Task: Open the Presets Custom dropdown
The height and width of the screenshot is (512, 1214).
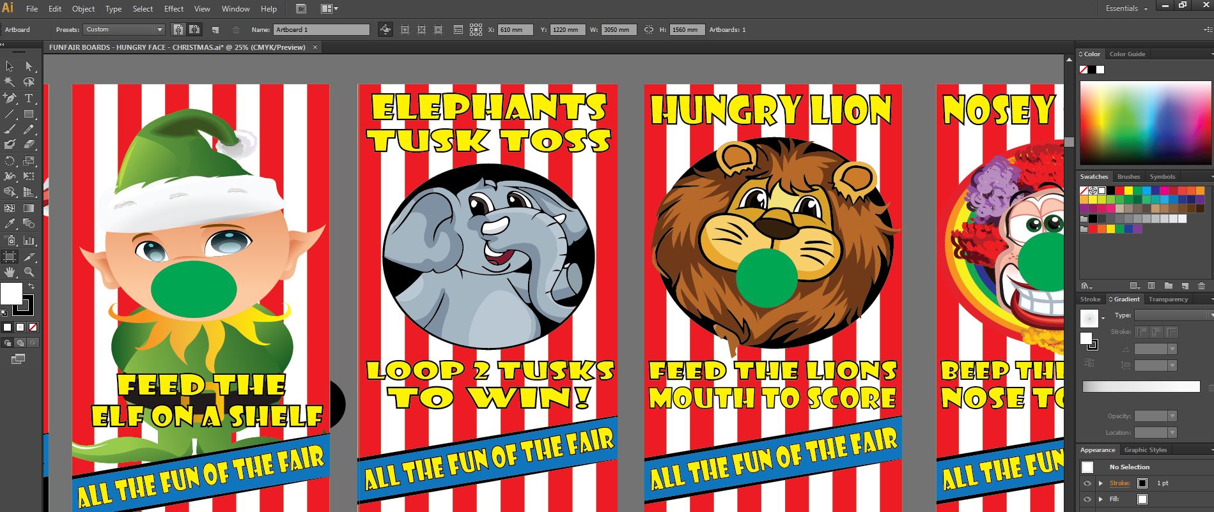Action: pyautogui.click(x=124, y=29)
